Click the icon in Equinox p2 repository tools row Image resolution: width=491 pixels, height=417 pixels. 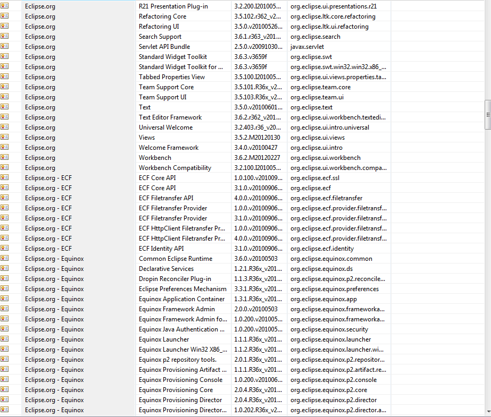(x=4, y=359)
